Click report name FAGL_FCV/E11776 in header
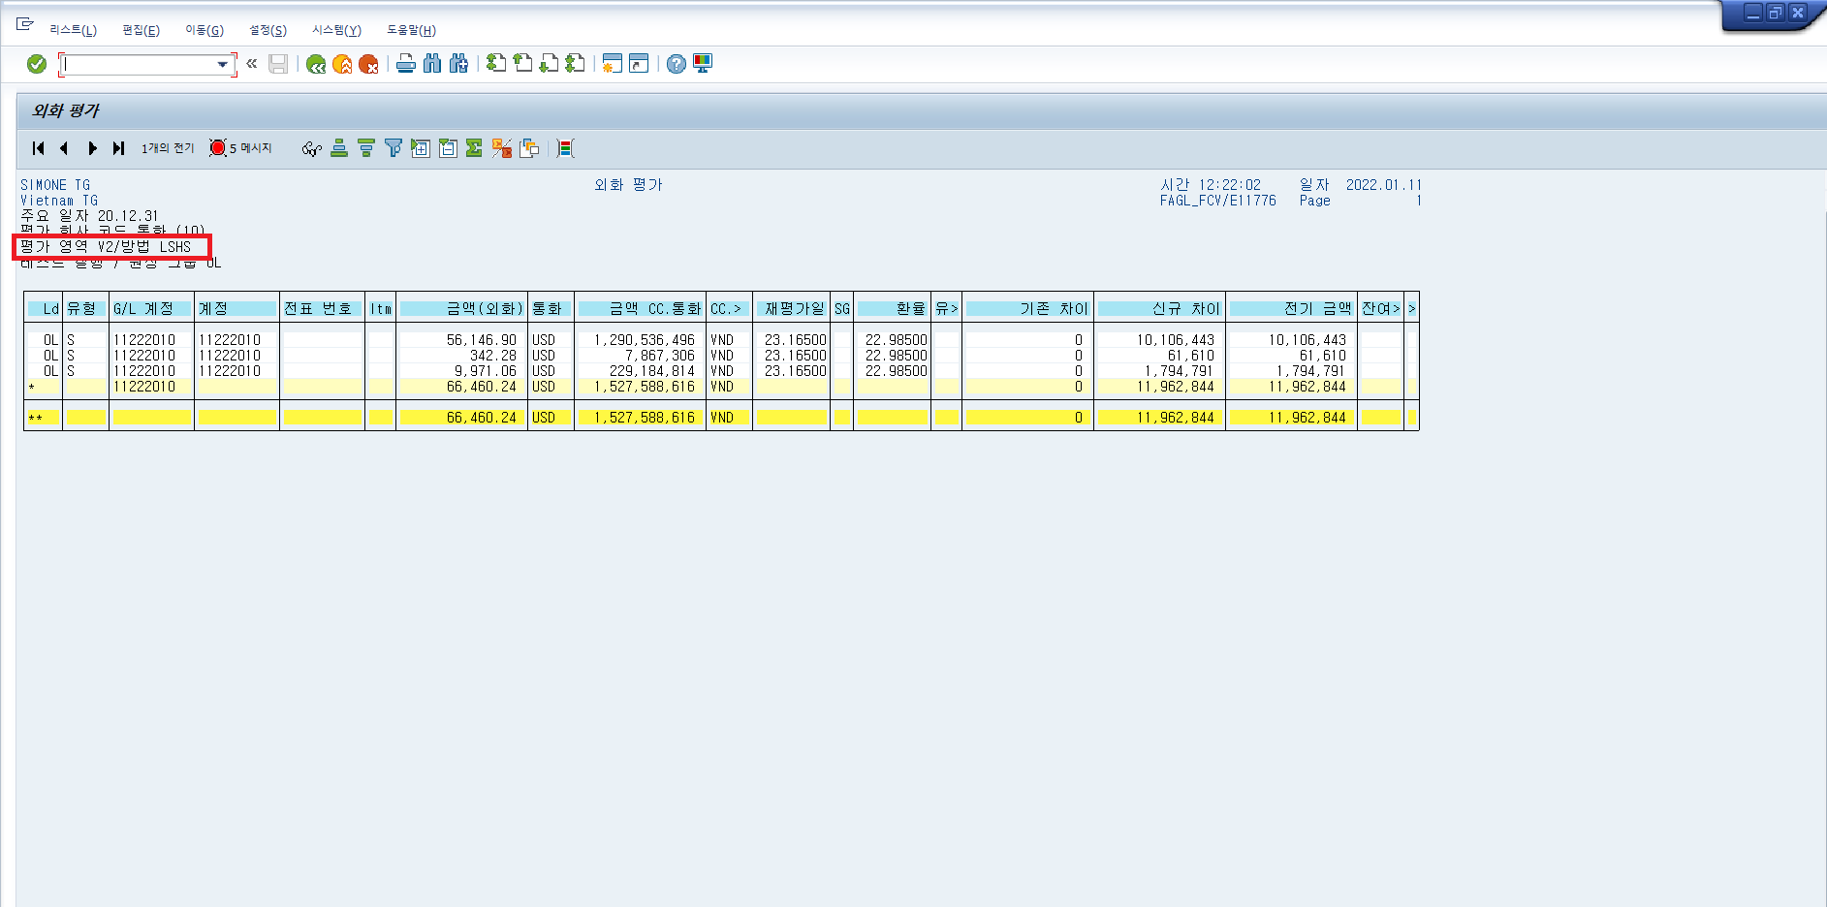The height and width of the screenshot is (907, 1827). point(1218,201)
